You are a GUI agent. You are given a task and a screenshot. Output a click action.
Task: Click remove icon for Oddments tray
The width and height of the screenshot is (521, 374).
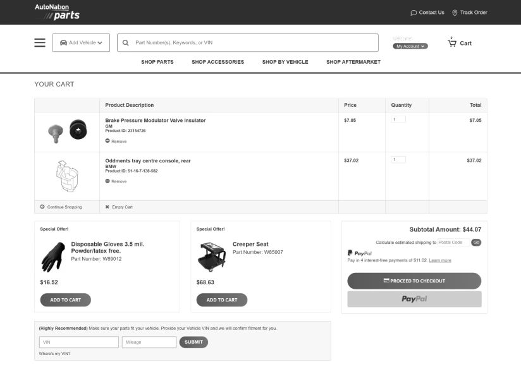107,181
